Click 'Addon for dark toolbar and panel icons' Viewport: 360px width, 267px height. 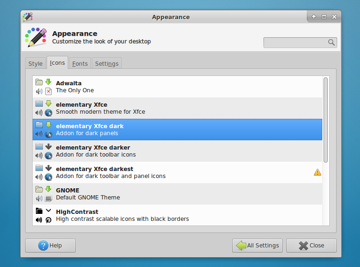[x=111, y=176]
